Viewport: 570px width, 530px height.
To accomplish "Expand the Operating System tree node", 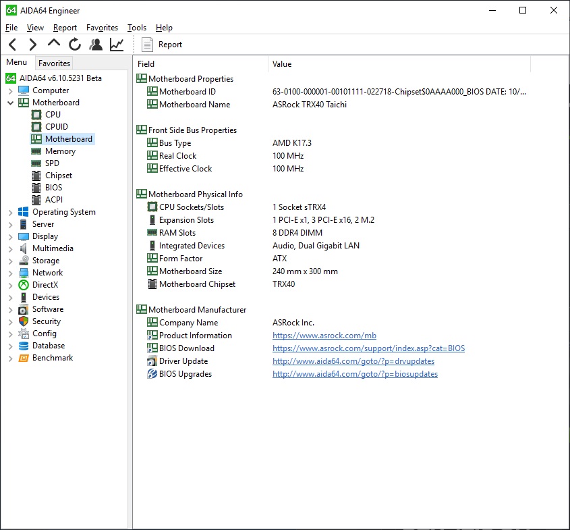I will pos(10,212).
